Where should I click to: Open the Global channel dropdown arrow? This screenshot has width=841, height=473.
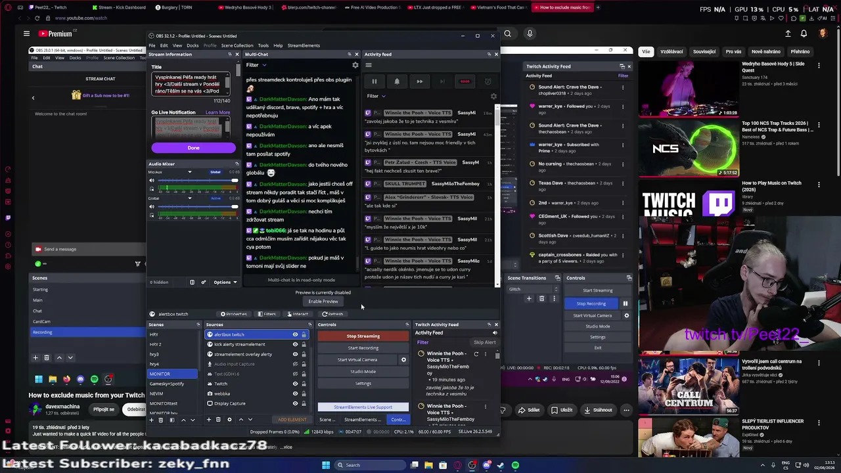point(190,198)
